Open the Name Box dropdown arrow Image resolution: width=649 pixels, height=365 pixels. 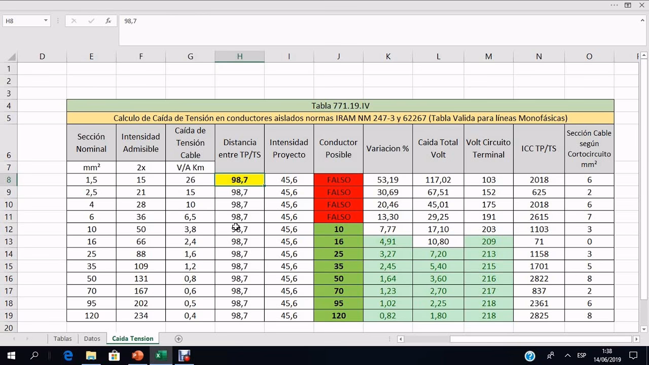click(46, 21)
